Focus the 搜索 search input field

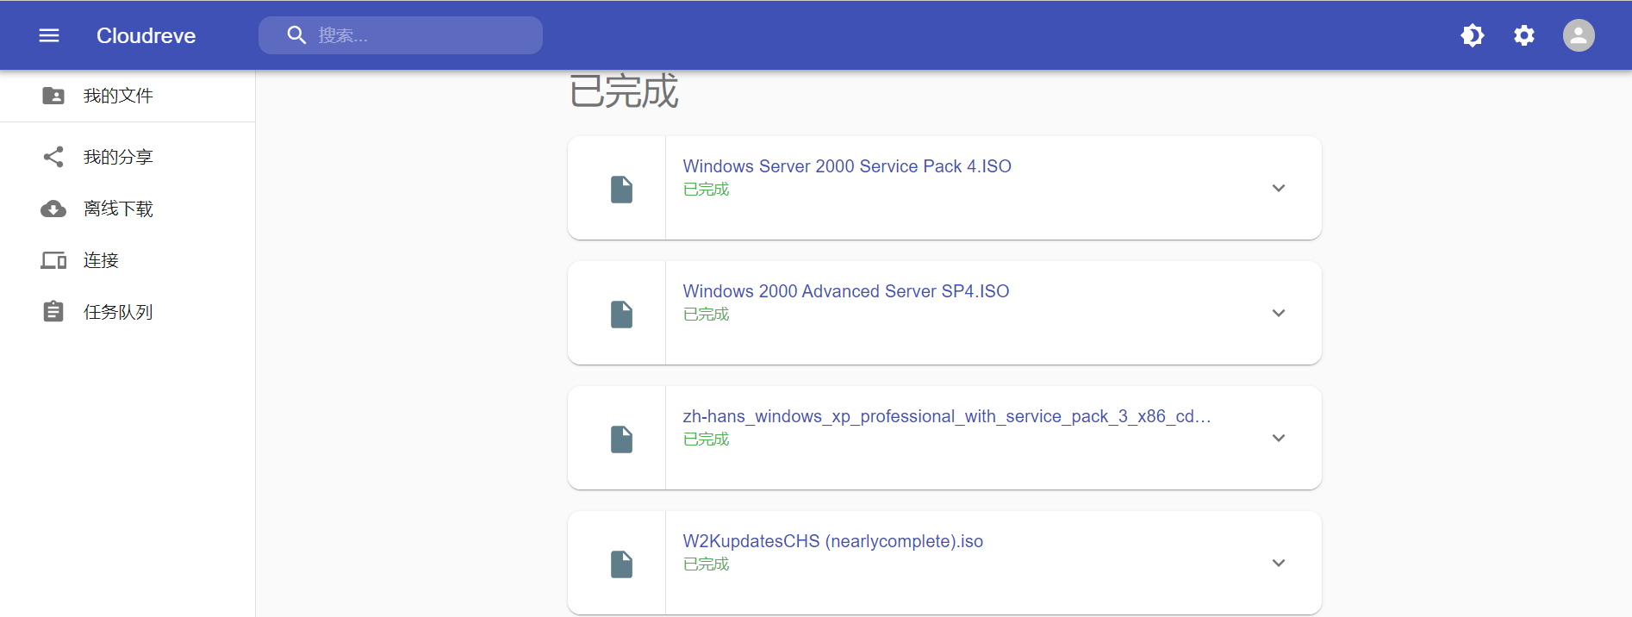click(x=400, y=35)
